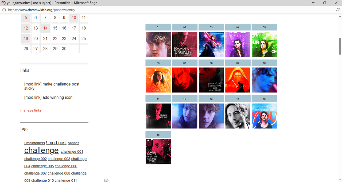Click the 'banner' tag

coord(73,143)
